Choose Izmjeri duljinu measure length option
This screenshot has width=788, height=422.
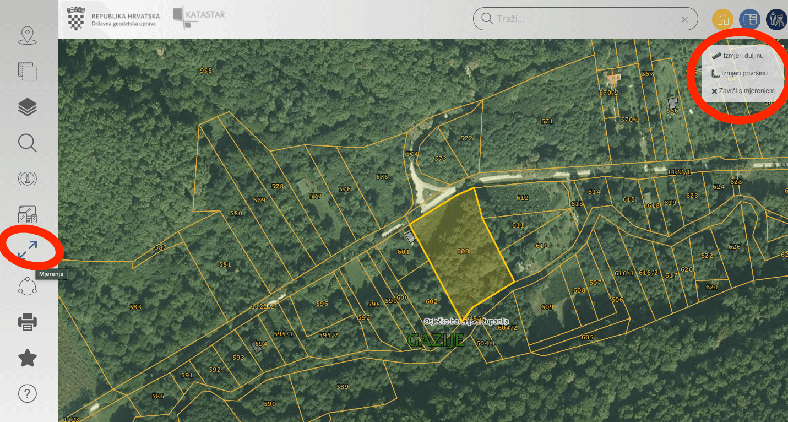tap(737, 56)
